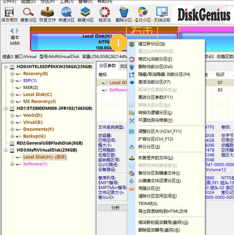
Task: Expand the Work(D:) partition node
Action: (12, 115)
